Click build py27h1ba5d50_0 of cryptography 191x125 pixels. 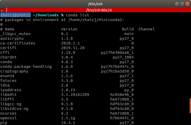117,71
